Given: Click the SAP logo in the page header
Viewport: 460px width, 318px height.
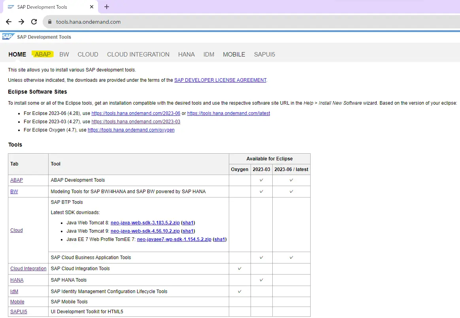Looking at the screenshot, I should (8, 37).
